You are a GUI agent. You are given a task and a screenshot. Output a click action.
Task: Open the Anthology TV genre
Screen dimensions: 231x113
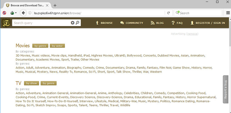click(x=115, y=93)
